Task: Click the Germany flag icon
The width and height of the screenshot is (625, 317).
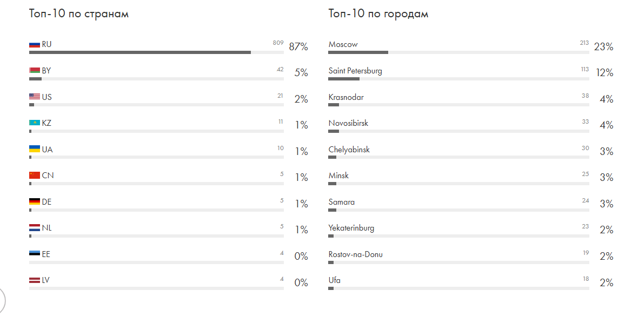Action: 35,202
